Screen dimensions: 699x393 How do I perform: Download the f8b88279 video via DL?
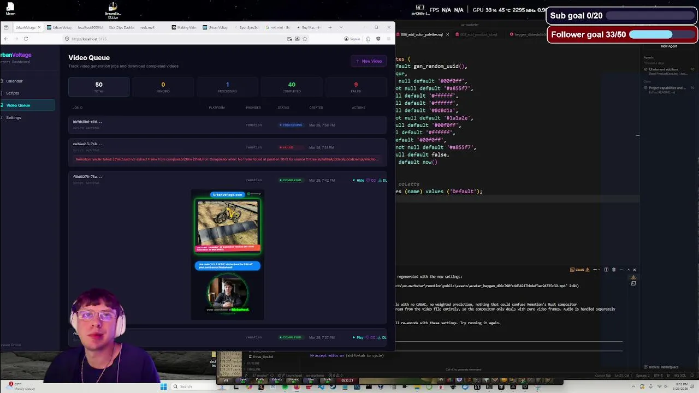tap(384, 180)
